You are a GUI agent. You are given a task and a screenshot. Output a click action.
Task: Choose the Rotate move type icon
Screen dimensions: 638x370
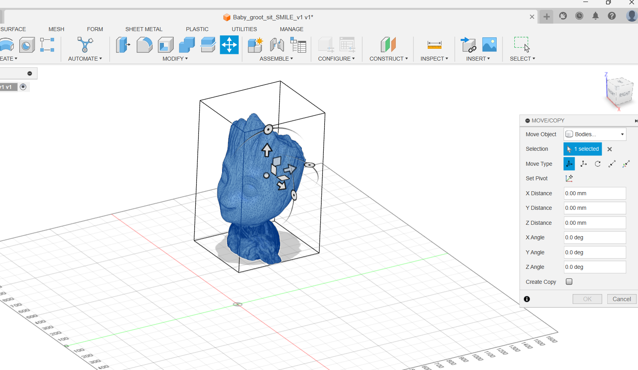click(597, 164)
